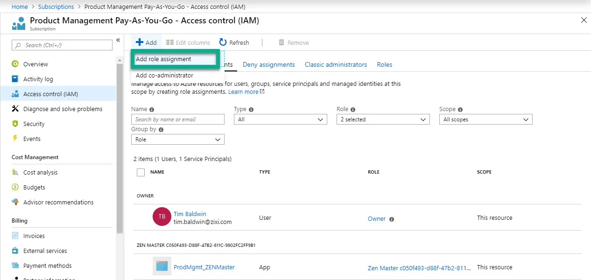Click the info icon beside Type label
Viewport: 591px width, 280px height.
coord(251,109)
